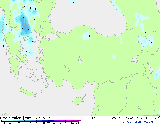Select legend swatch between 2 and 5

coord(22,121)
